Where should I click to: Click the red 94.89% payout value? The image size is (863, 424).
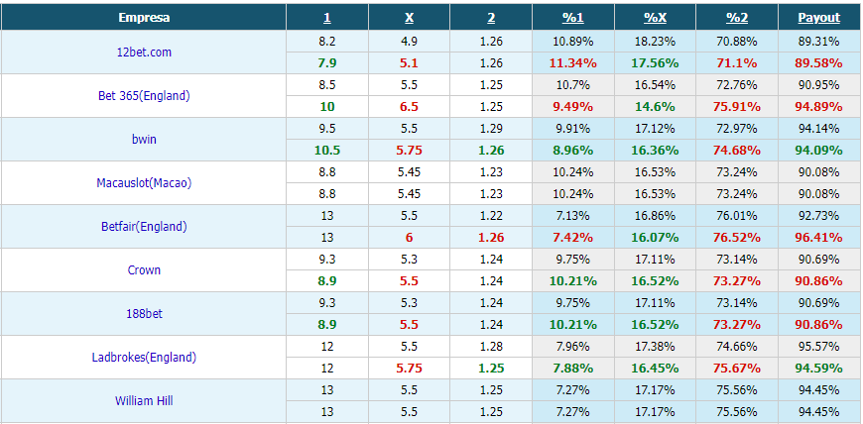819,107
